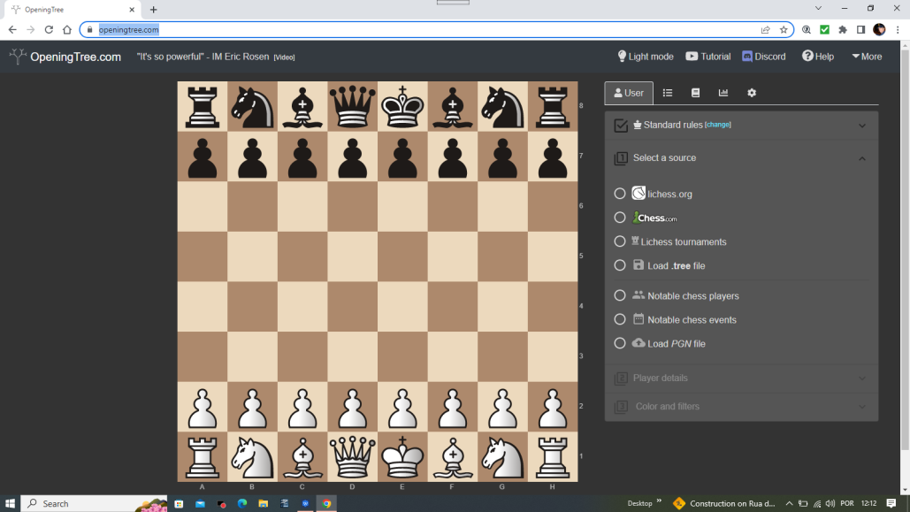Open the statistics chart tab icon
910x512 pixels.
point(723,93)
